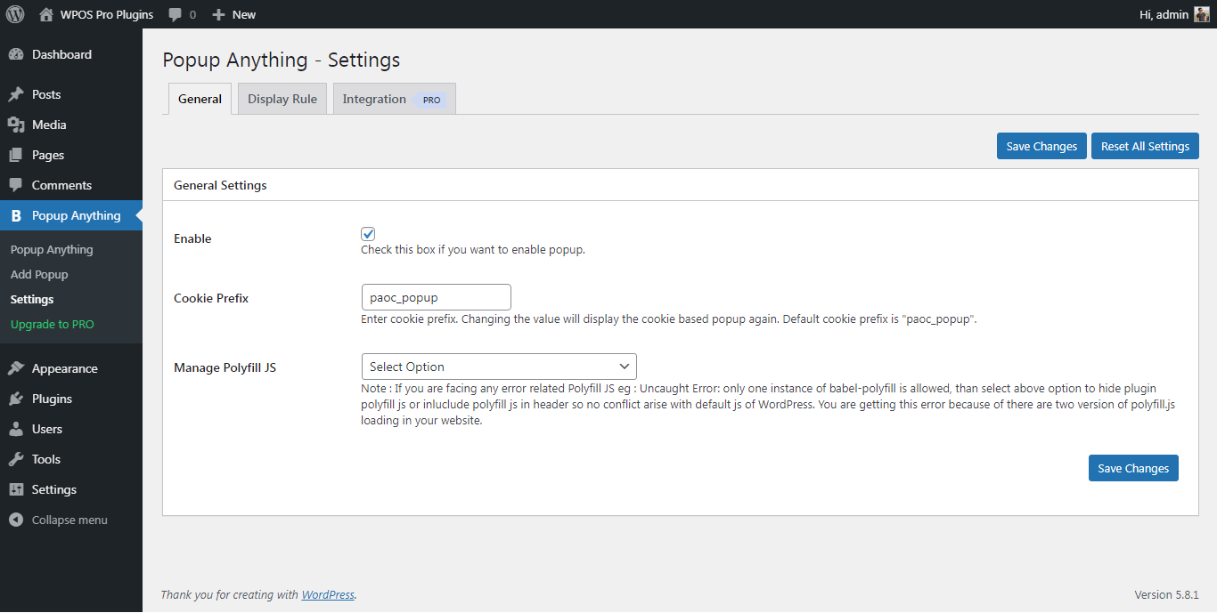Image resolution: width=1217 pixels, height=613 pixels.
Task: Collapse the admin sidebar menu
Action: click(59, 520)
